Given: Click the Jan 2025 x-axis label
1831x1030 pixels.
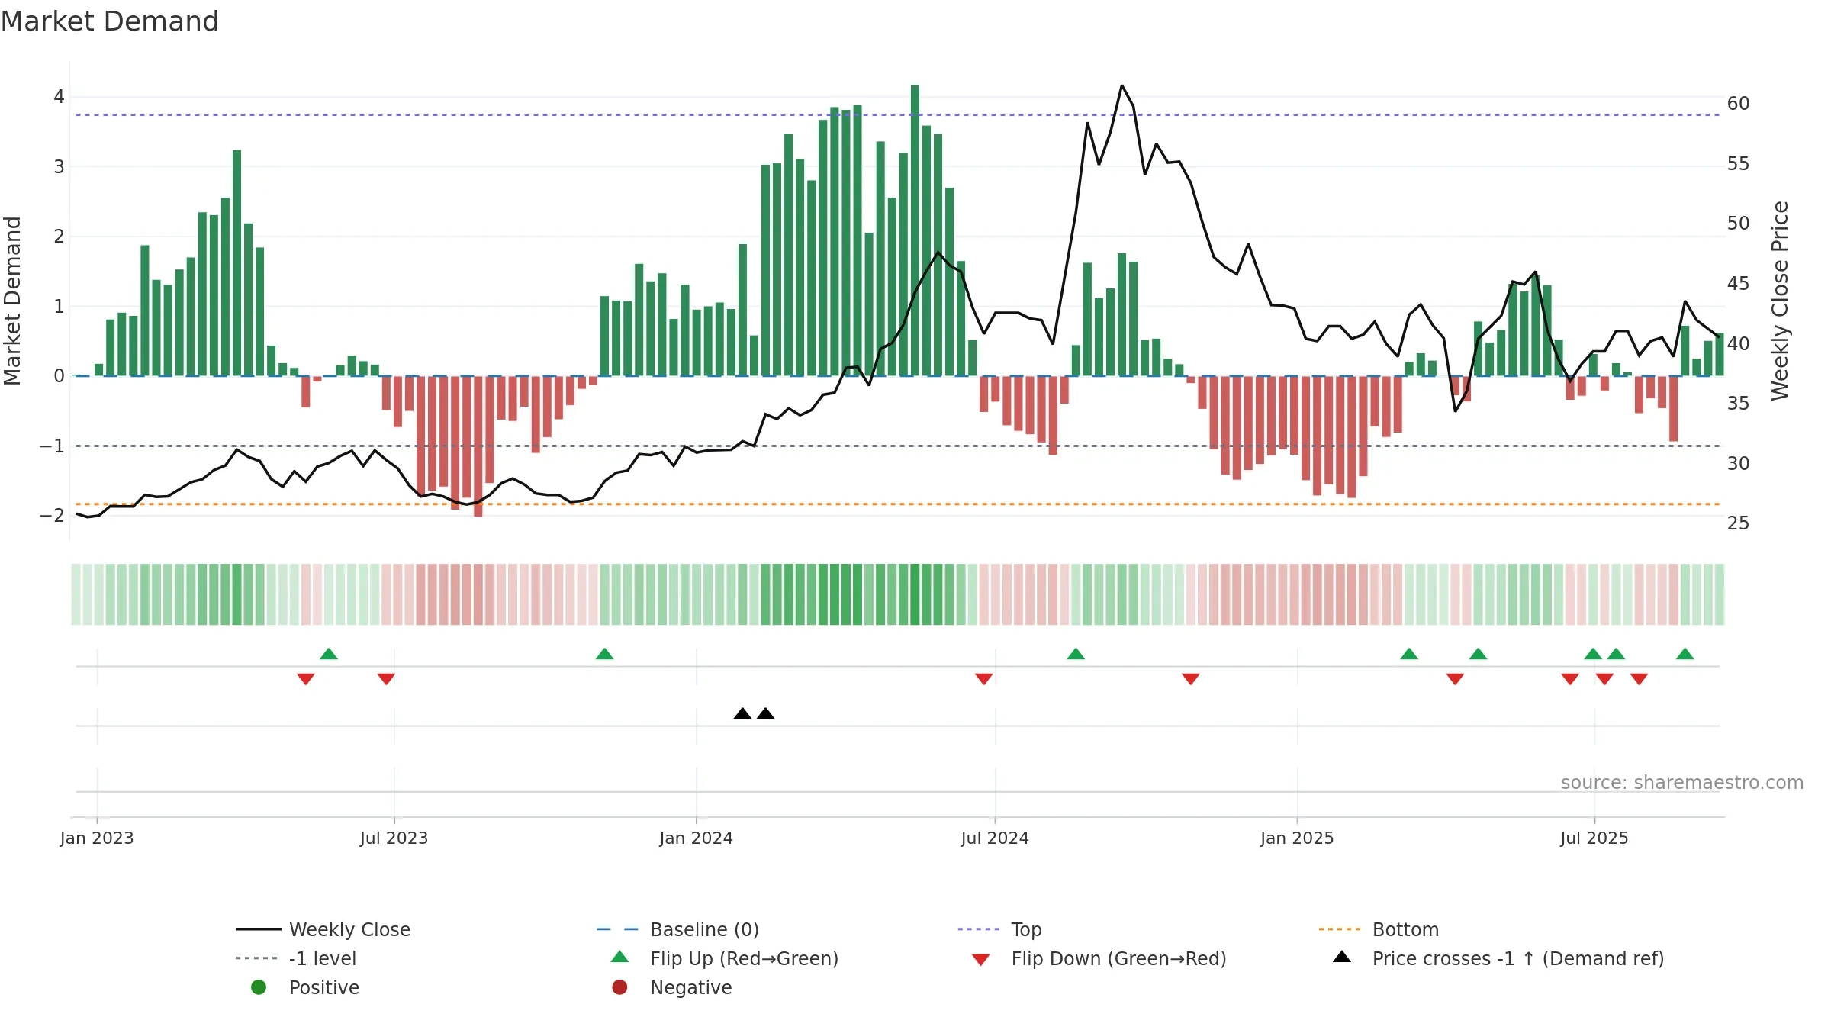Looking at the screenshot, I should click(1297, 838).
